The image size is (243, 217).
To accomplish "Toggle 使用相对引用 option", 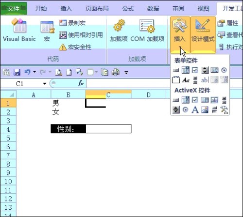I will pos(81,35).
